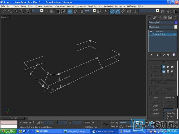Open the Modifiers menu
The width and height of the screenshot is (179, 134).
(x=49, y=6)
